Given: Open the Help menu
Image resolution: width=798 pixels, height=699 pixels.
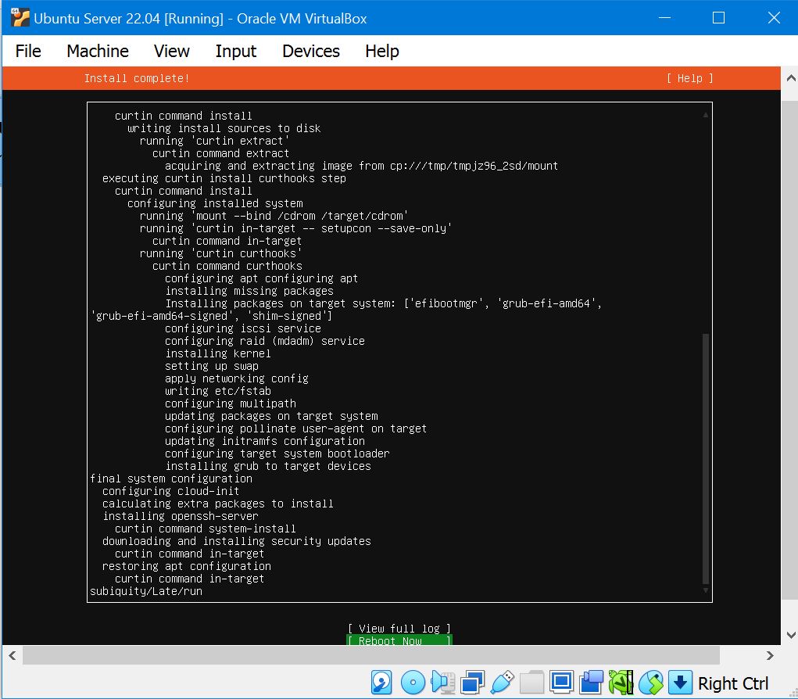Looking at the screenshot, I should point(382,51).
